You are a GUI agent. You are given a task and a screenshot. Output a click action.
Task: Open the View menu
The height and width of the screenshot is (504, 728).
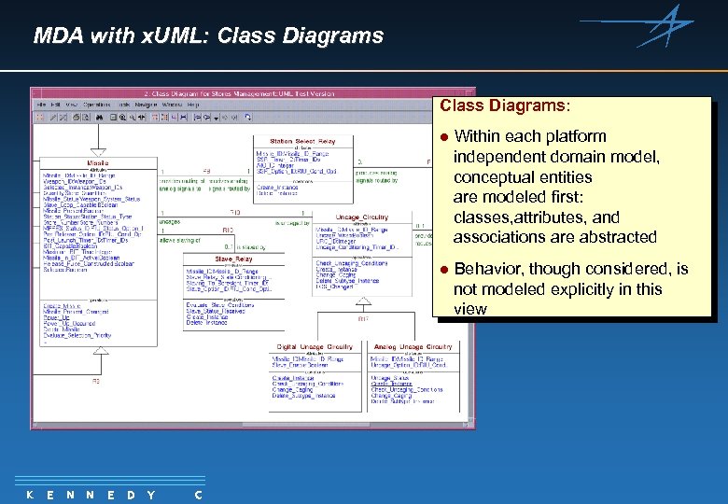71,105
